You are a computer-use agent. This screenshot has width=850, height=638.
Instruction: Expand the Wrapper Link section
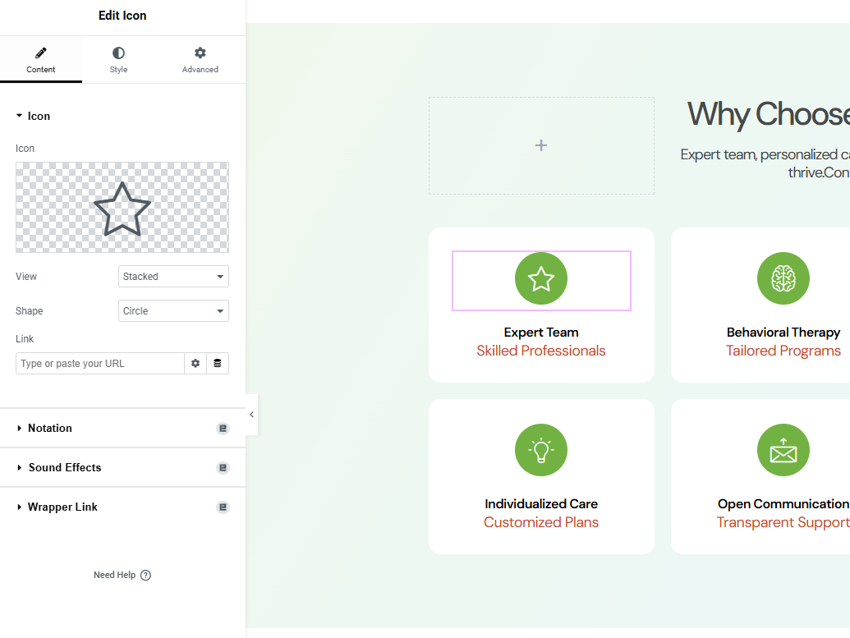62,507
